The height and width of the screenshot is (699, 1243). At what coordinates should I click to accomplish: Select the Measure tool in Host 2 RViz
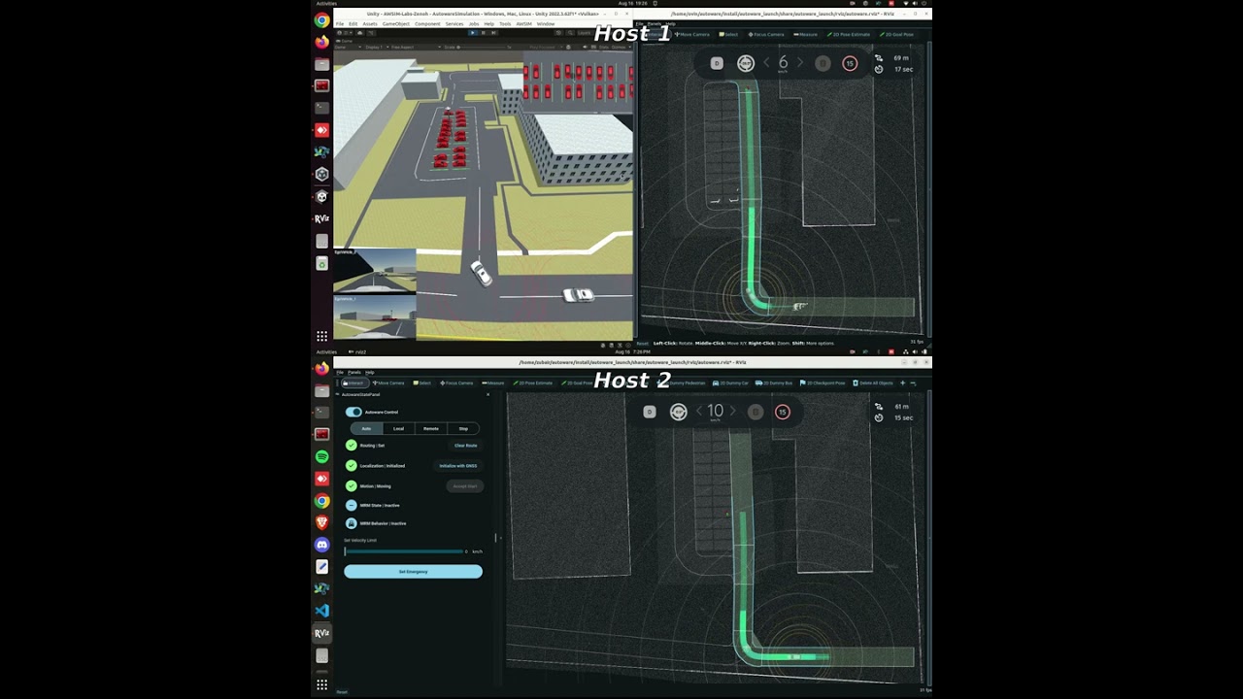coord(495,383)
